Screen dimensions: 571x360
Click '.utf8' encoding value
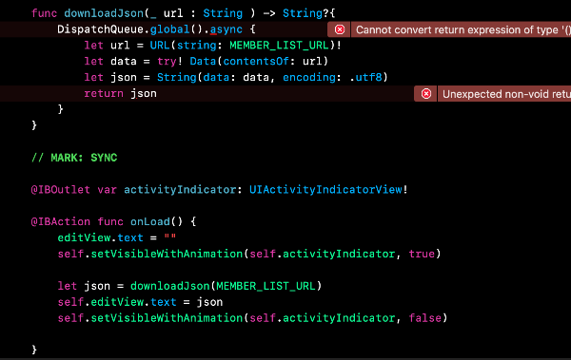pos(365,78)
